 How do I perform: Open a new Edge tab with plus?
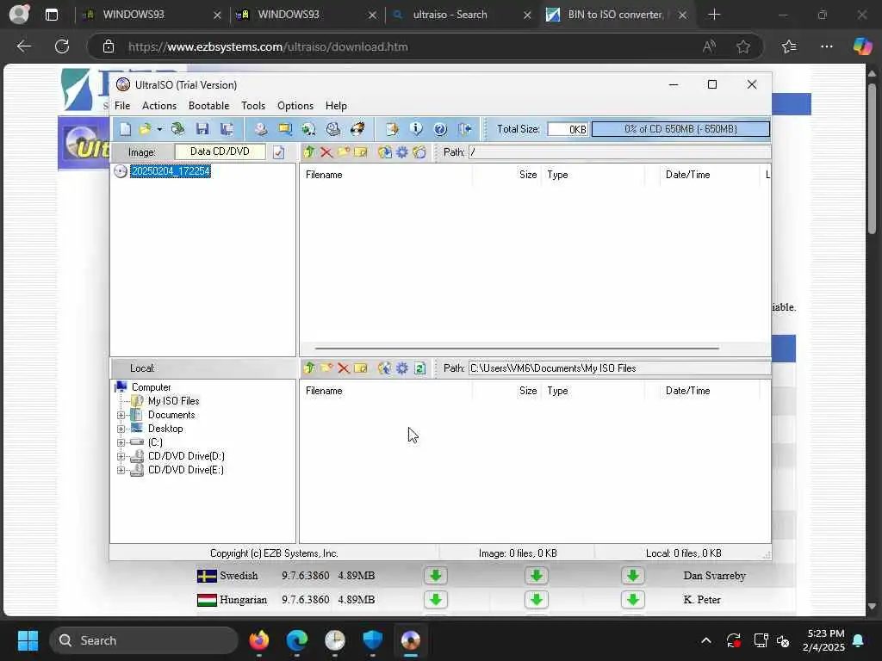[x=714, y=15]
